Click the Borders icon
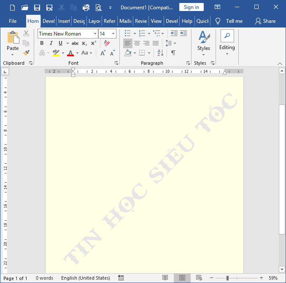Viewport: 286px width, 283px height. (142, 53)
